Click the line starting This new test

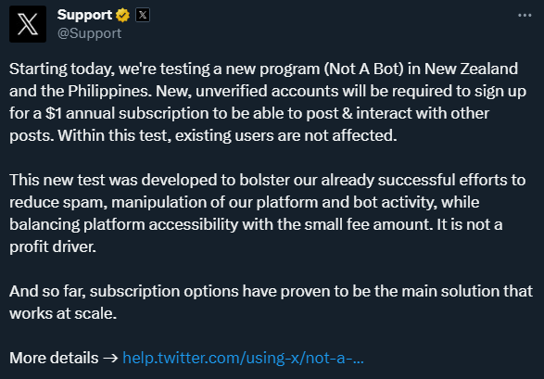pos(268,180)
